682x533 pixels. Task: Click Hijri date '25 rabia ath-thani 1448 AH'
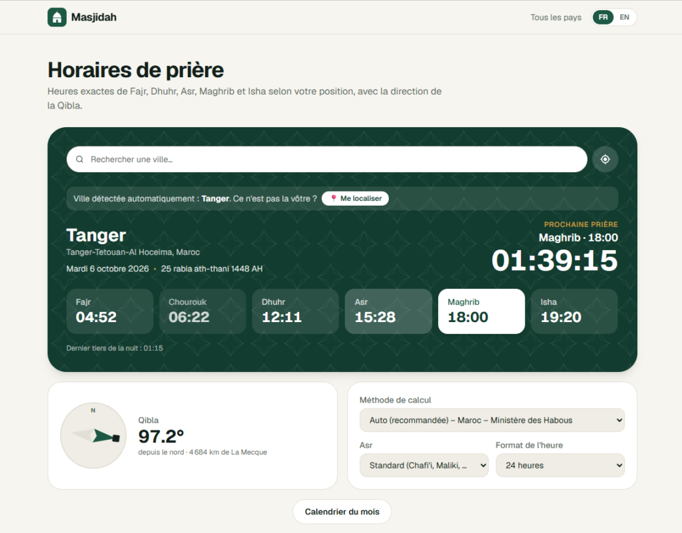(x=212, y=269)
